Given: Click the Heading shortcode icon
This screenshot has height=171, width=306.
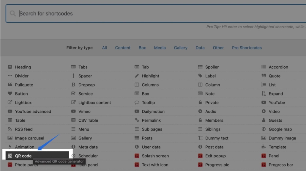Looking at the screenshot, I should (10, 67).
